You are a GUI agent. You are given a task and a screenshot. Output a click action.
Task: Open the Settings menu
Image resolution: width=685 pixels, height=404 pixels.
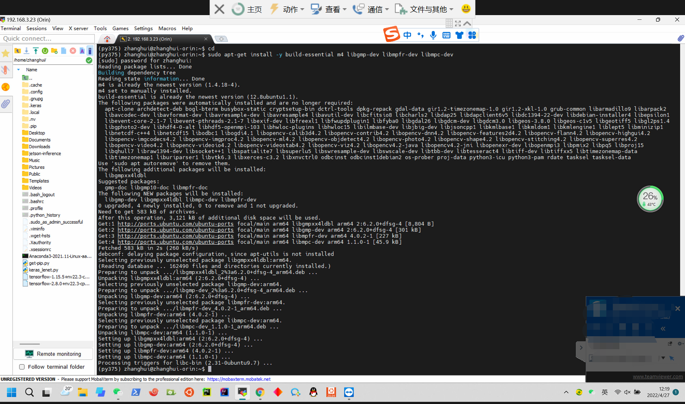click(143, 28)
